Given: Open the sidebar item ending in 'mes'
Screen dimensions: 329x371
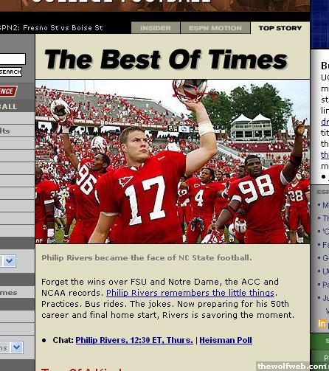Looking at the screenshot, I should pos(9,293).
